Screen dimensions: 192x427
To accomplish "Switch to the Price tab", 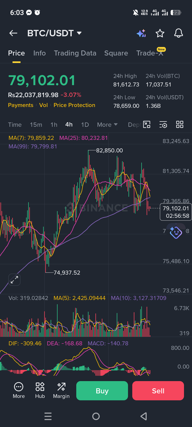I will coord(16,53).
